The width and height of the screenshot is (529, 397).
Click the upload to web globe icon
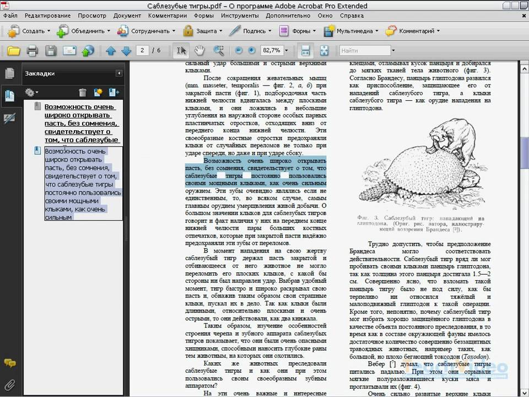pos(88,51)
